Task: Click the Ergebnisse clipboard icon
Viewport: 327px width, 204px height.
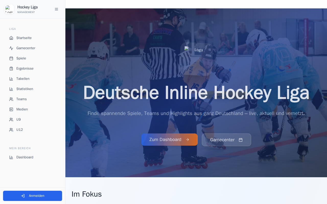Action: click(x=11, y=68)
